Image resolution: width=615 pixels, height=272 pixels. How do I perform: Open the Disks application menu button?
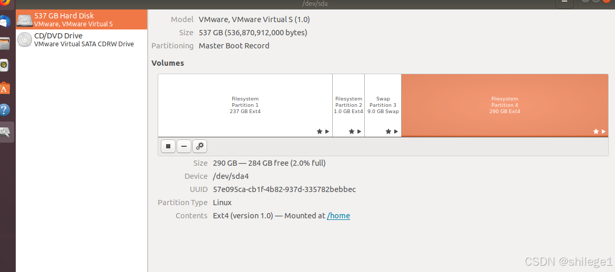[x=565, y=2]
